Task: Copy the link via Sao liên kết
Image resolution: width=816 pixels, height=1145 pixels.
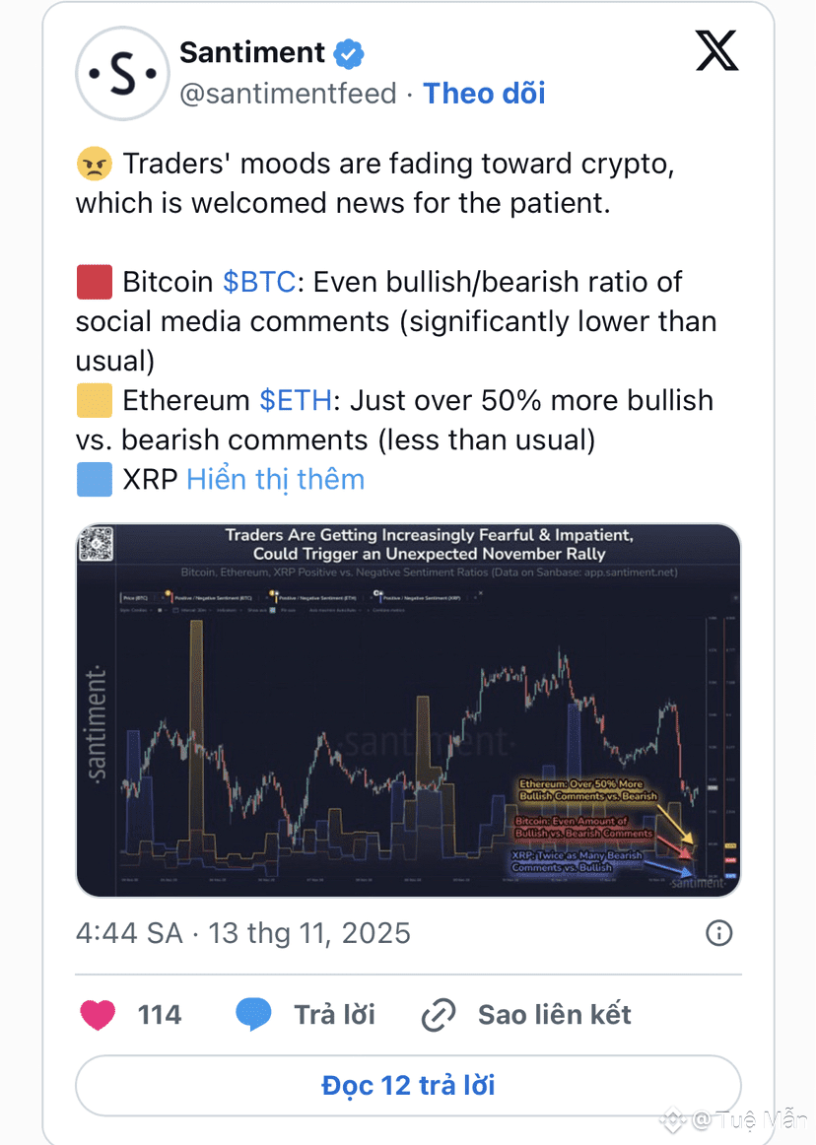Action: click(x=554, y=1014)
